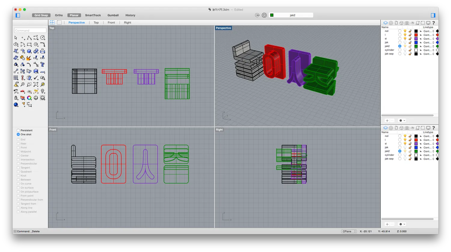The height and width of the screenshot is (252, 451).
Task: Switch to four-viewport layout icon
Action: pos(52,23)
